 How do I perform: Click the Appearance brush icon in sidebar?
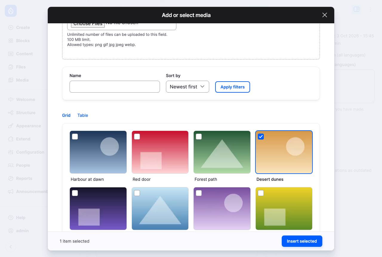[x=11, y=126]
